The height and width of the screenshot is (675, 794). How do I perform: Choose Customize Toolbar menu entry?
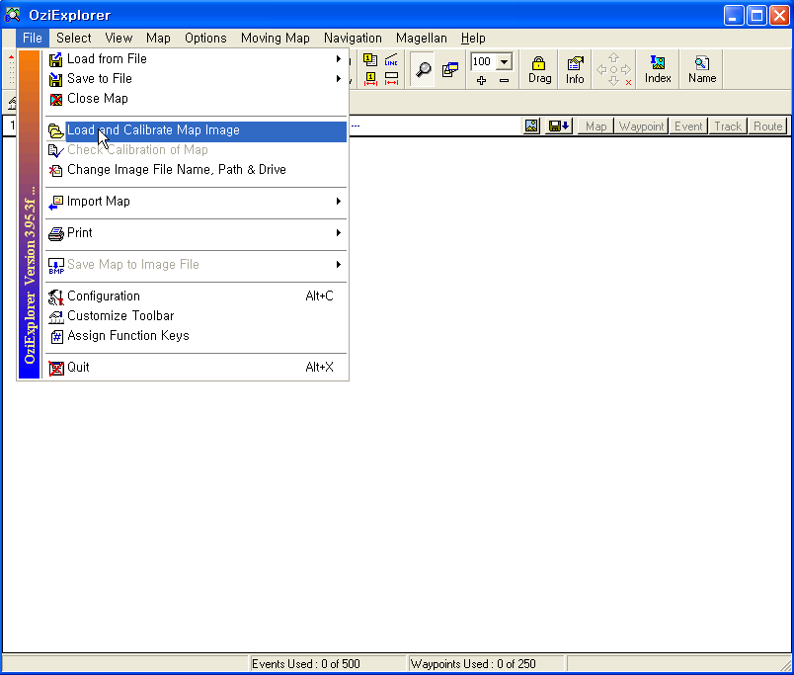coord(196,315)
